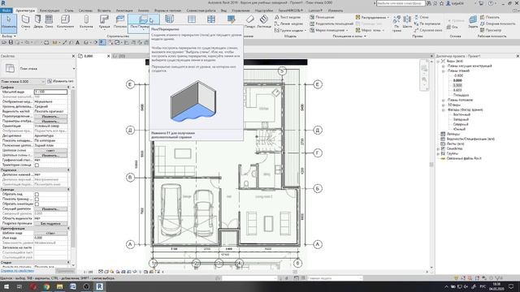Screen dimensions: 520x292
Task: Select Dormer opening (Слуховое окно) tool
Action: (428, 30)
